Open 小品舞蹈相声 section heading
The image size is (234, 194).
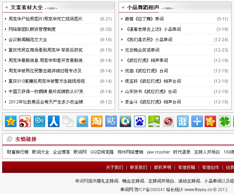pyautogui.click(x=143, y=7)
